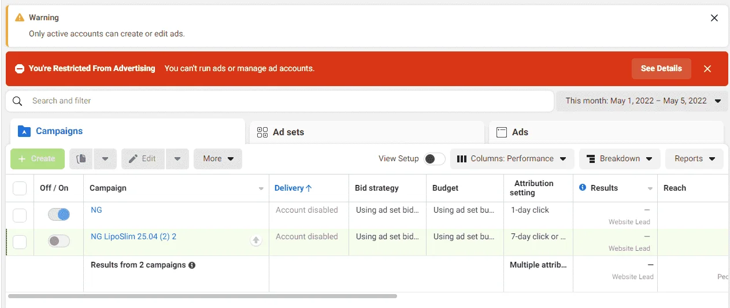Open the Breakdown dropdown

coord(620,159)
